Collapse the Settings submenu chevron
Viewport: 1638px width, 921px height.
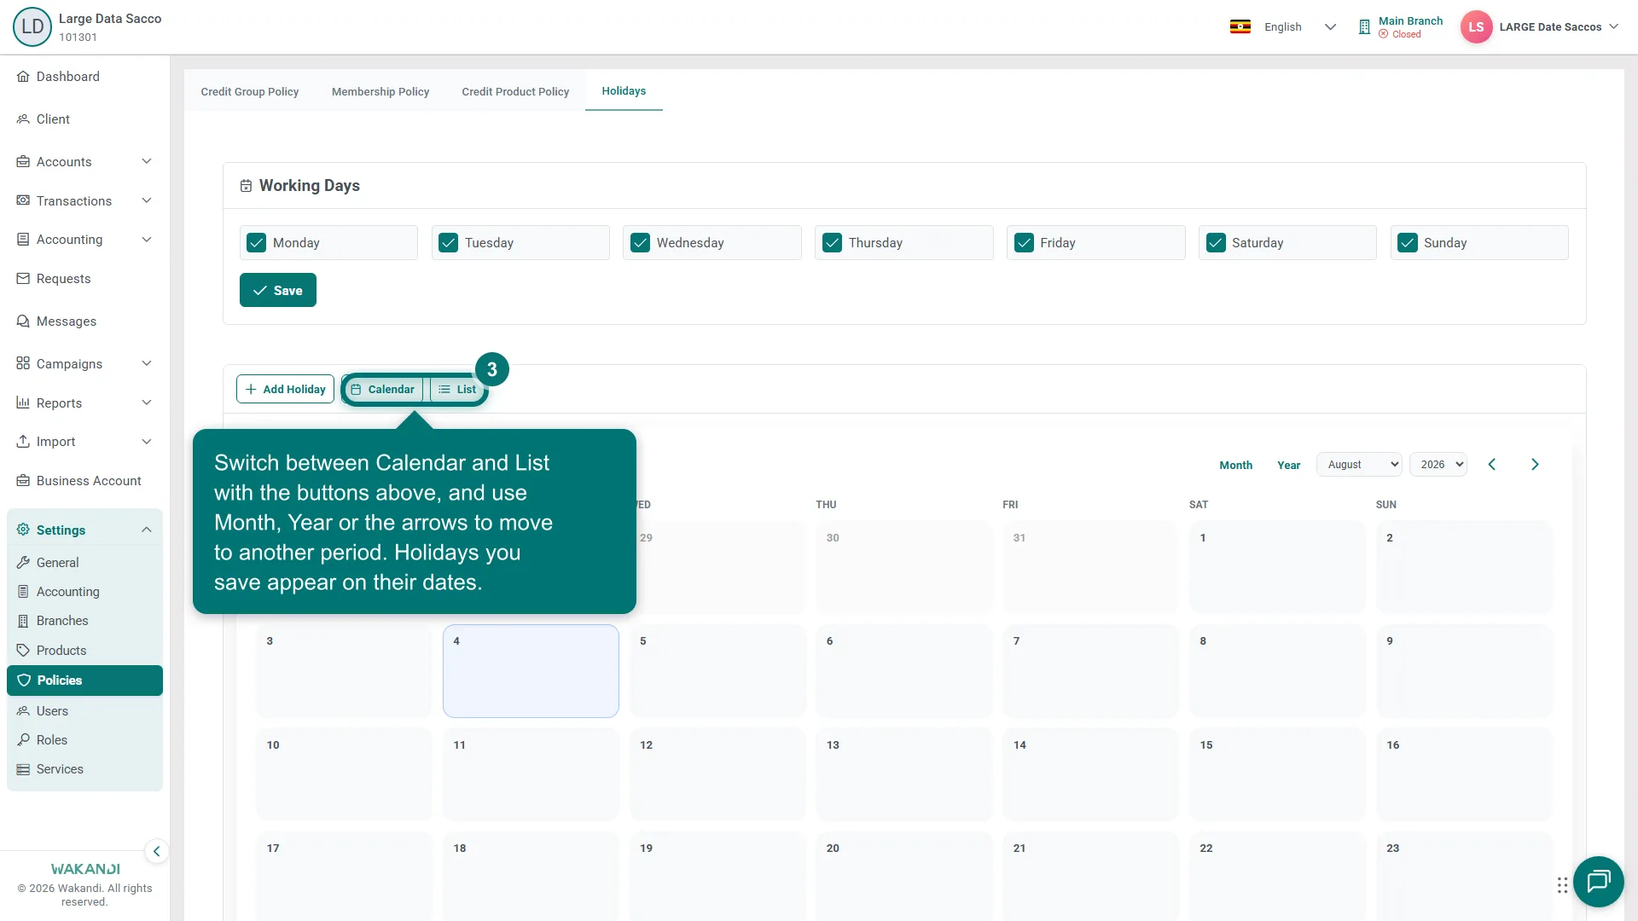147,530
